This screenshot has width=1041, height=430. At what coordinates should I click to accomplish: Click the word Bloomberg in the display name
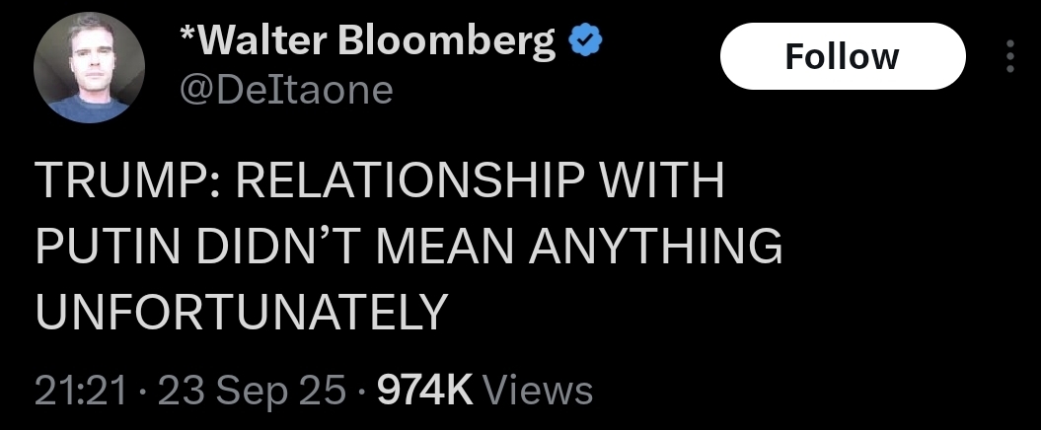[x=447, y=41]
